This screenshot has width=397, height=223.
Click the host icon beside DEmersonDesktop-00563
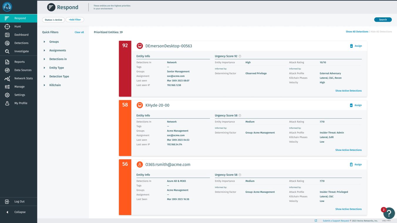click(x=139, y=46)
